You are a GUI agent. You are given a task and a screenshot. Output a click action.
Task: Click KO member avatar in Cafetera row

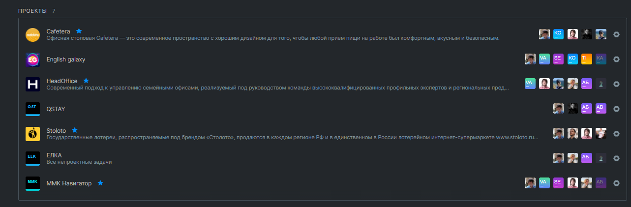point(558,34)
